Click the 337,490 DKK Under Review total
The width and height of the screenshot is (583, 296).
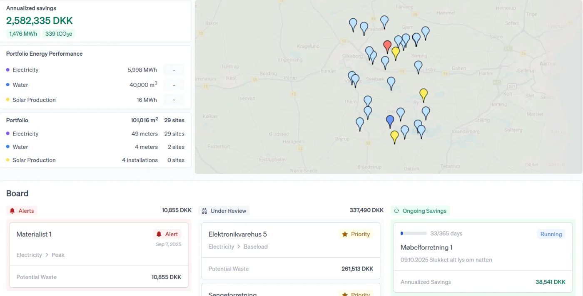point(366,210)
